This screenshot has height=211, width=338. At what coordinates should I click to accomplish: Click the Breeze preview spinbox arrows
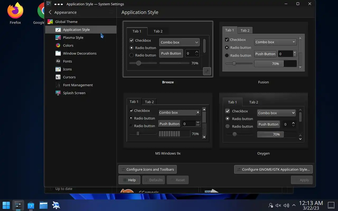point(197,53)
